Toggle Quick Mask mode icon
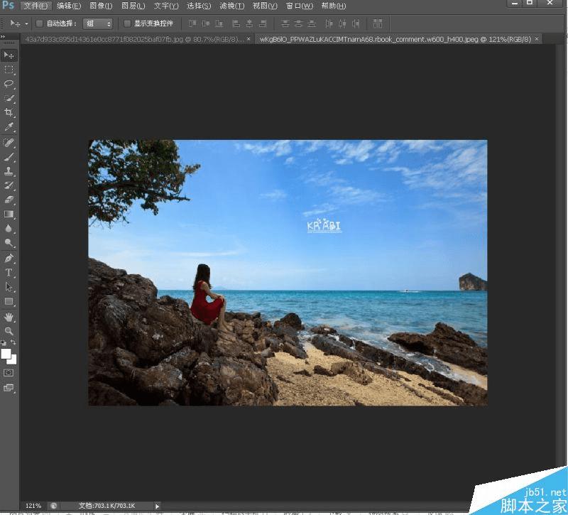The width and height of the screenshot is (568, 515). click(9, 373)
